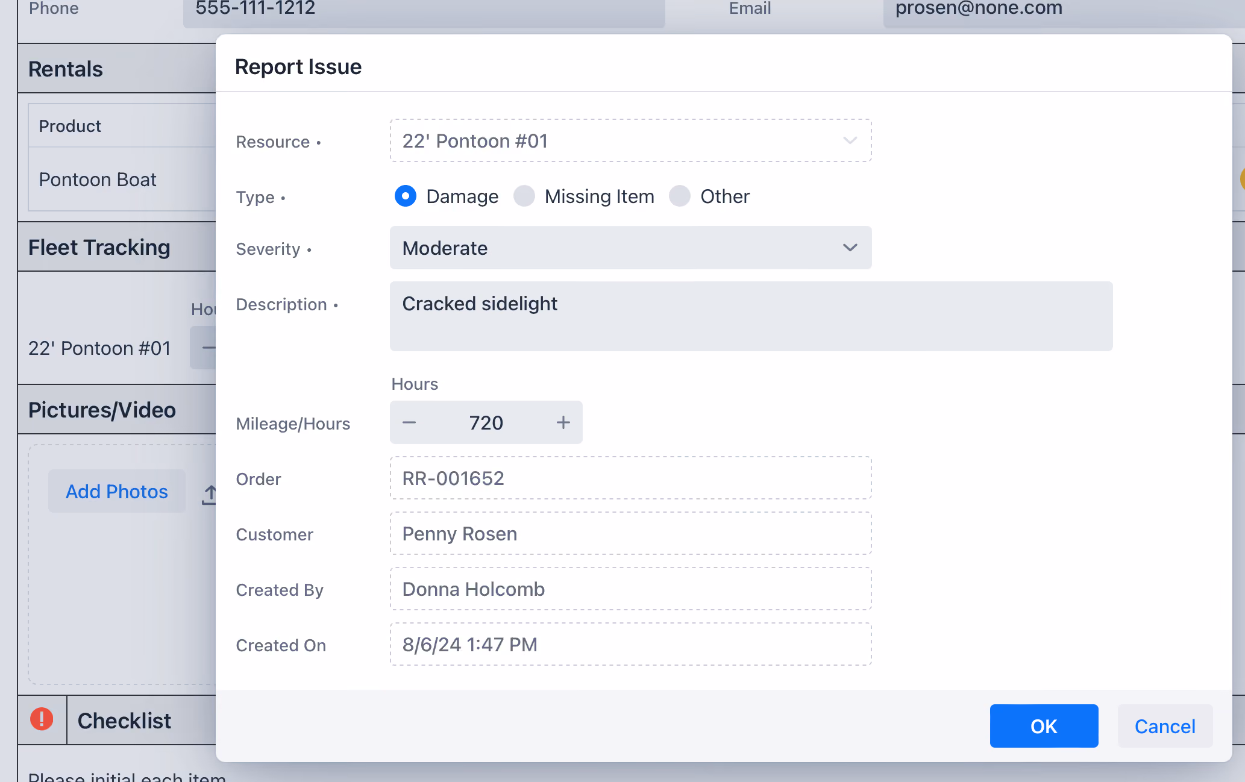The height and width of the screenshot is (782, 1245).
Task: Expand the Severity dropdown chevron
Action: click(x=850, y=248)
